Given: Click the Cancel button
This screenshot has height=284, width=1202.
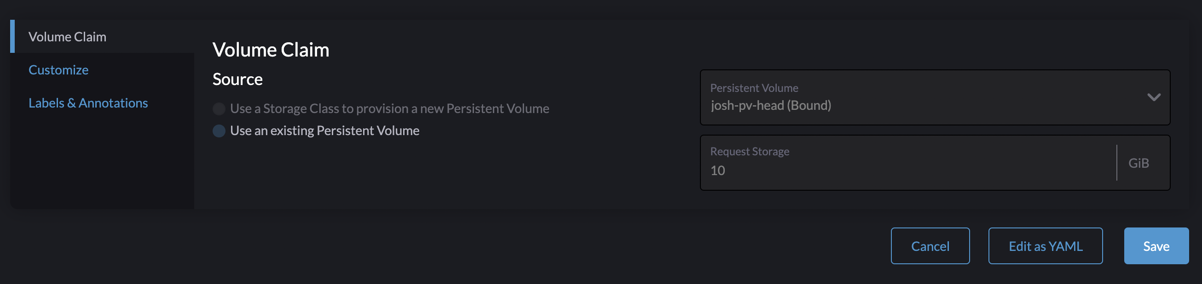Looking at the screenshot, I should [x=930, y=246].
